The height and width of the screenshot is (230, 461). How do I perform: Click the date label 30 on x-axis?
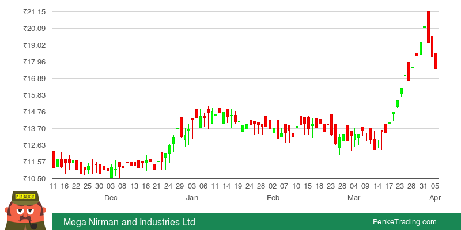click(x=99, y=186)
